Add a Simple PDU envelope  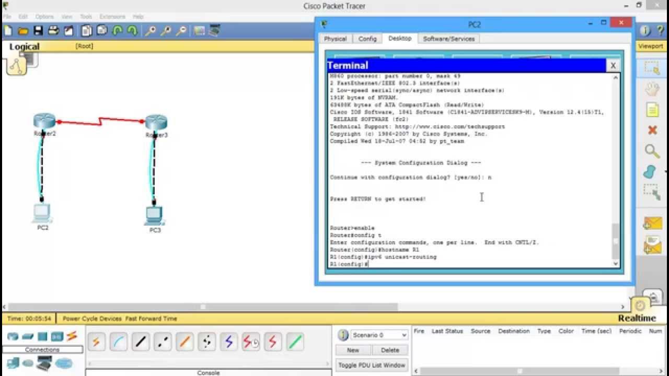pyautogui.click(x=652, y=224)
